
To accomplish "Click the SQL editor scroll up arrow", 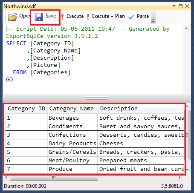I will coord(186,28).
